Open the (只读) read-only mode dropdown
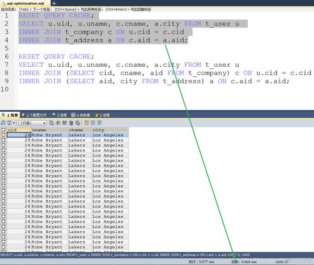Image resolution: width=314 pixels, height=265 pixels. point(32,123)
